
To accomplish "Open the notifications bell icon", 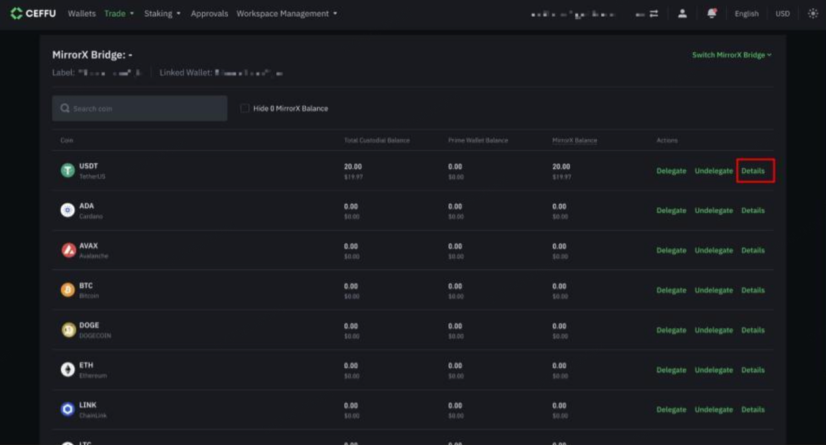I will coord(712,14).
